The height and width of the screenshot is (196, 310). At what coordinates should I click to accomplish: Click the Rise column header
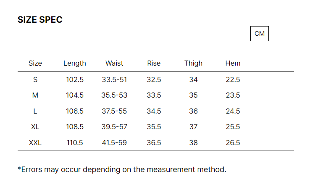click(x=154, y=64)
